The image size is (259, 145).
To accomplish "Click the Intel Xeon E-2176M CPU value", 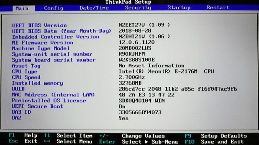I will tap(166, 71).
